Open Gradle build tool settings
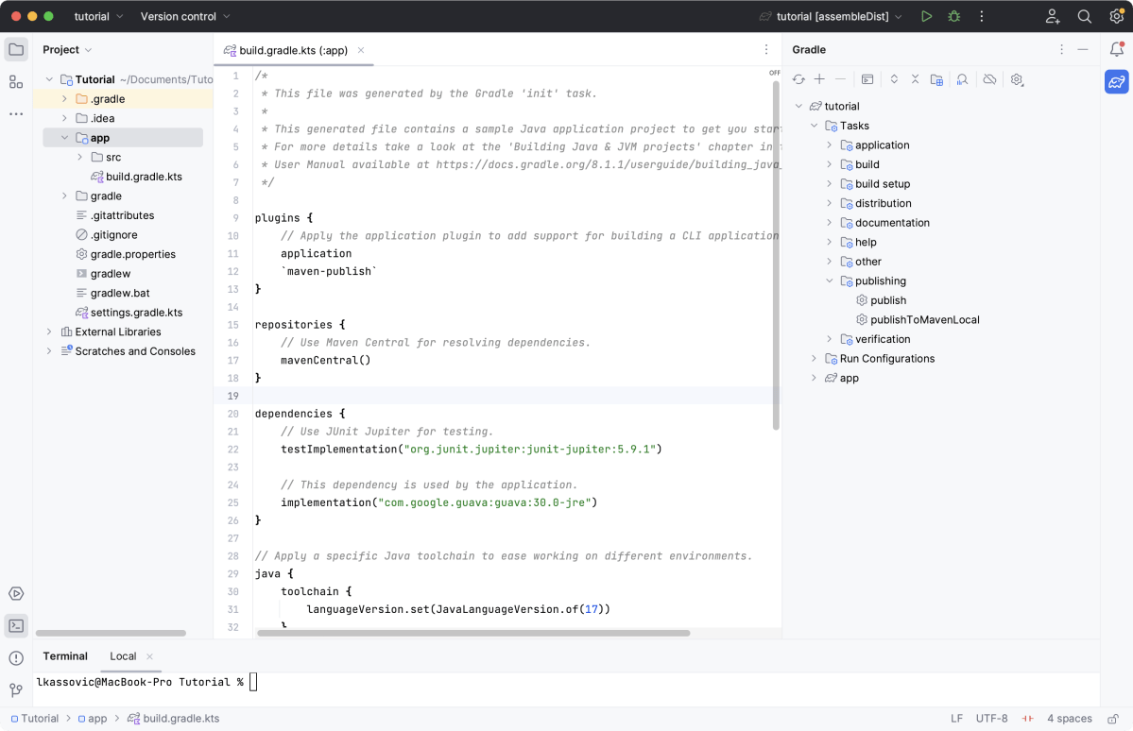 [x=1017, y=79]
